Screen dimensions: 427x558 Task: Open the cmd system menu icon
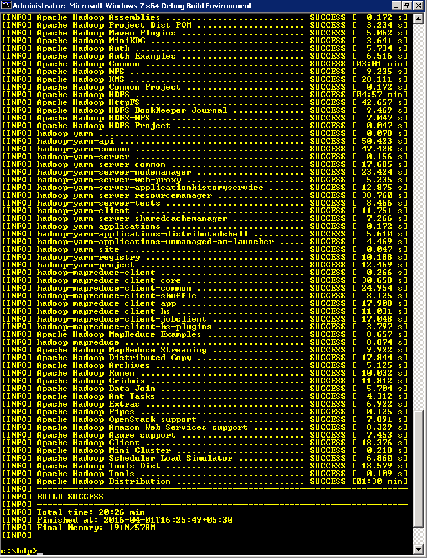pos(6,6)
